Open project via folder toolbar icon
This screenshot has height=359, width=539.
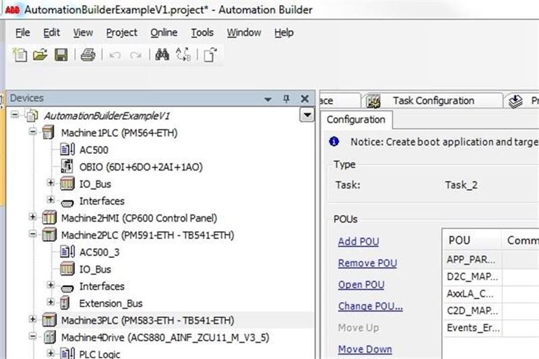click(40, 55)
